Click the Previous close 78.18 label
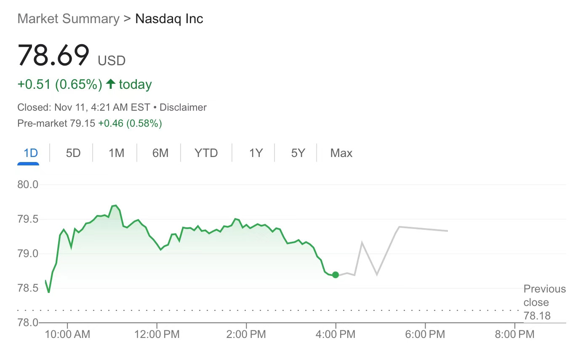The width and height of the screenshot is (586, 343). point(545,302)
